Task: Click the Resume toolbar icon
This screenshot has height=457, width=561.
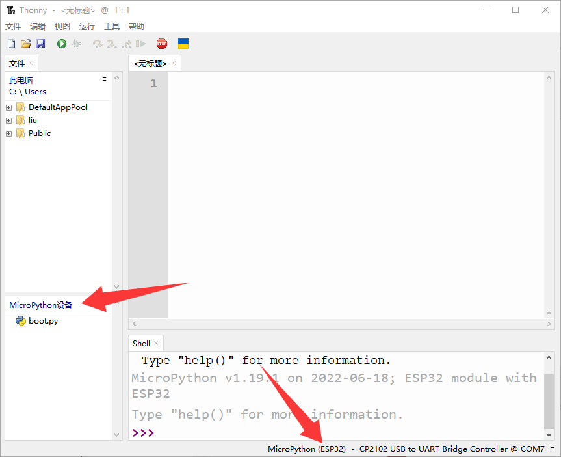Action: tap(140, 44)
